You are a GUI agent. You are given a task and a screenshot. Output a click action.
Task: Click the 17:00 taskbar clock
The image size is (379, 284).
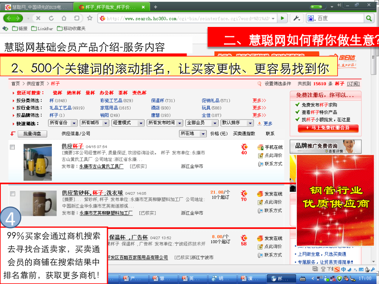pyautogui.click(x=365, y=279)
